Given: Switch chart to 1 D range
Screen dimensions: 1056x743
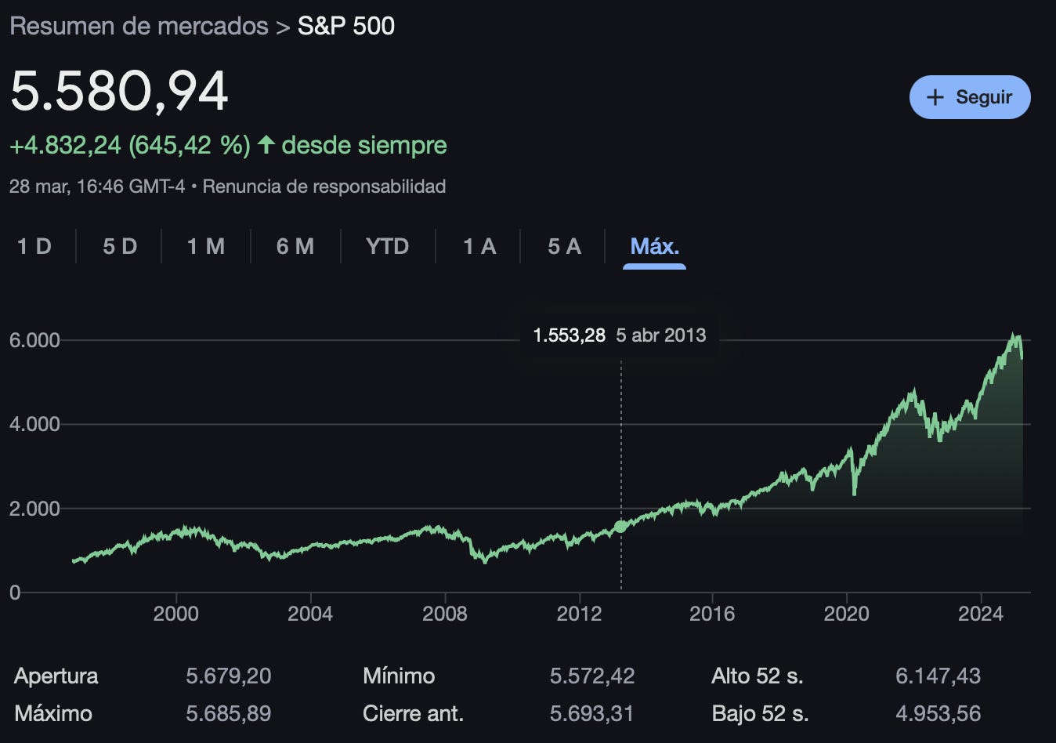Looking at the screenshot, I should (34, 247).
